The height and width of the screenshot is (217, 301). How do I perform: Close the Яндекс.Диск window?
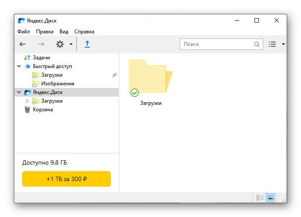[277, 20]
